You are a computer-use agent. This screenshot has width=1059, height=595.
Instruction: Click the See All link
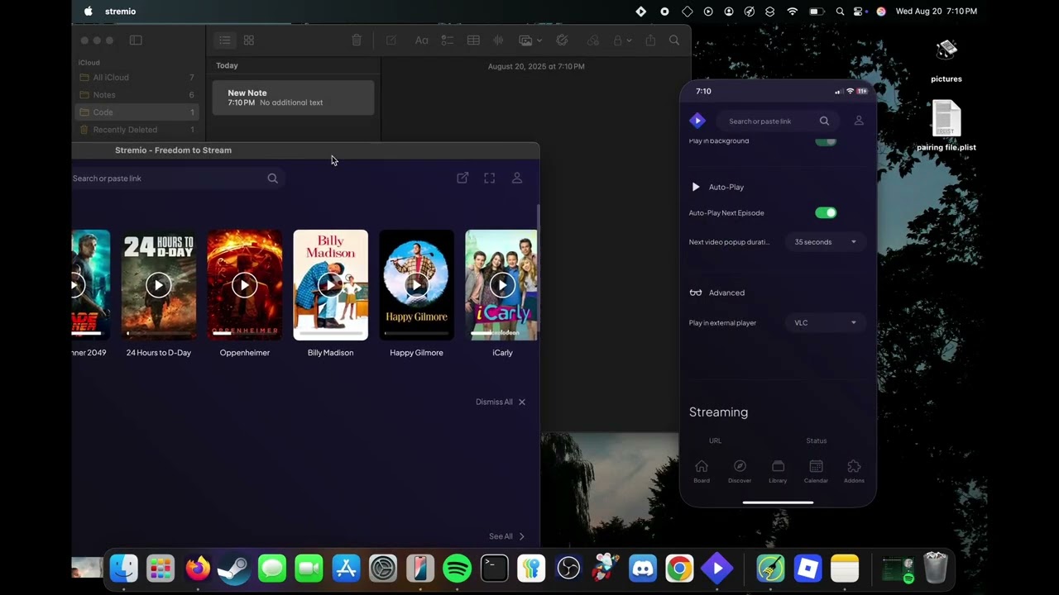point(506,536)
